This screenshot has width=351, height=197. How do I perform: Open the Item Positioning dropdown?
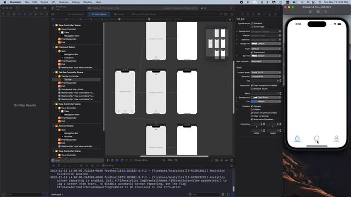pyautogui.click(x=265, y=61)
